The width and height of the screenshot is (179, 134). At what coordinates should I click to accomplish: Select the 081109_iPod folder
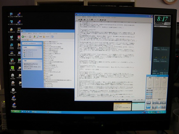[47, 45]
